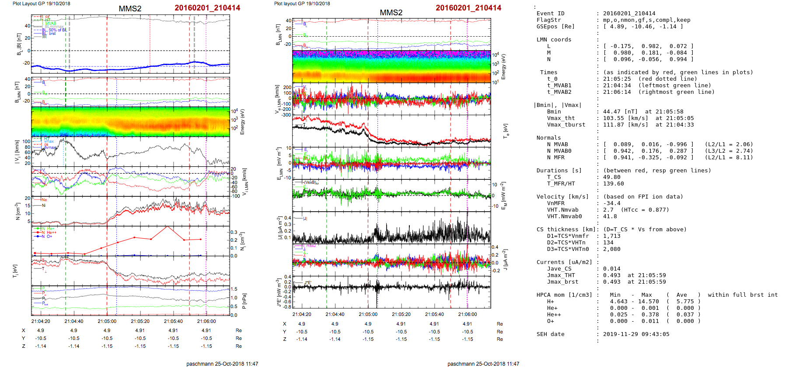Select the '(HTcc = 0.877)' note

point(645,210)
